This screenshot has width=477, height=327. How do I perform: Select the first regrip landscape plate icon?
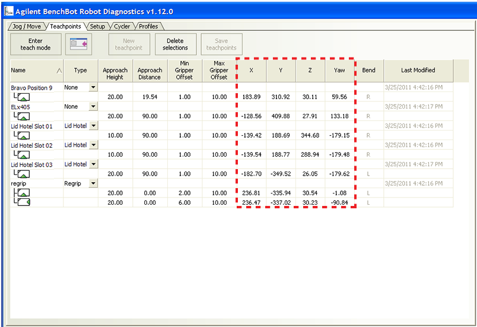coord(24,193)
